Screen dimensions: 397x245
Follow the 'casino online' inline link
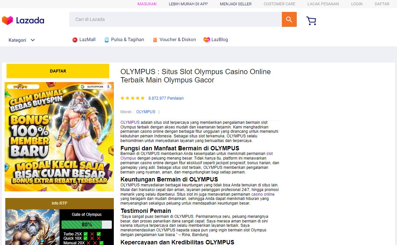point(263,194)
